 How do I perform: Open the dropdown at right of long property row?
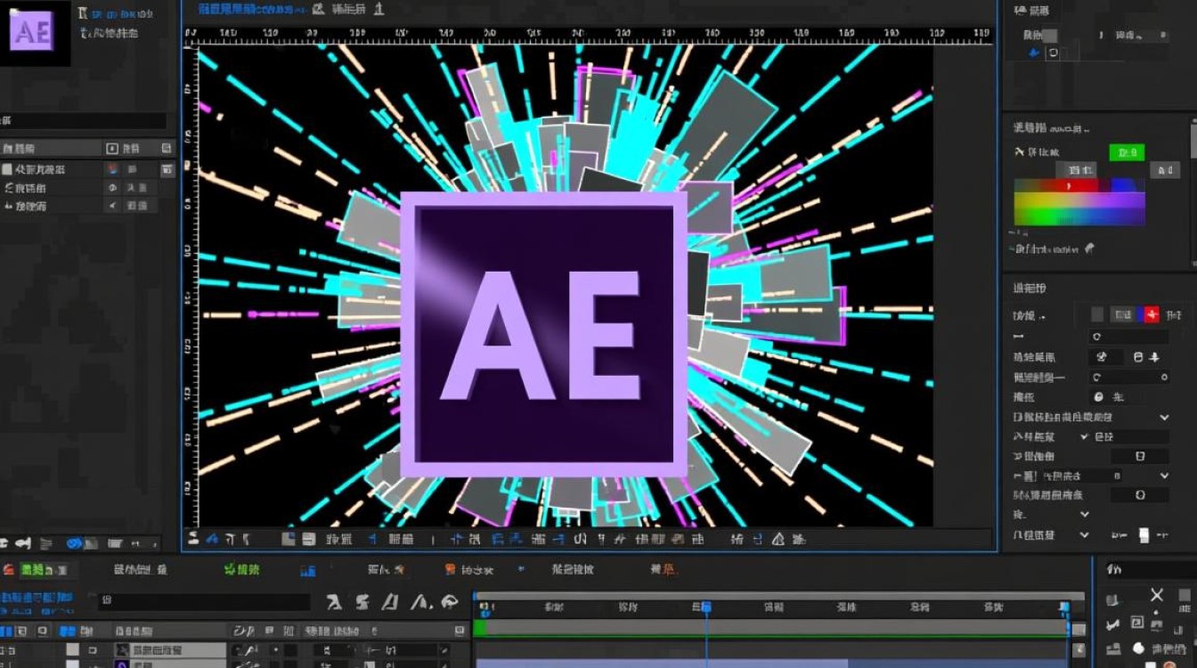pyautogui.click(x=1164, y=417)
